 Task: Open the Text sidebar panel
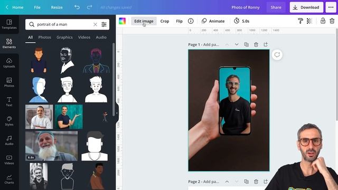tap(9, 101)
